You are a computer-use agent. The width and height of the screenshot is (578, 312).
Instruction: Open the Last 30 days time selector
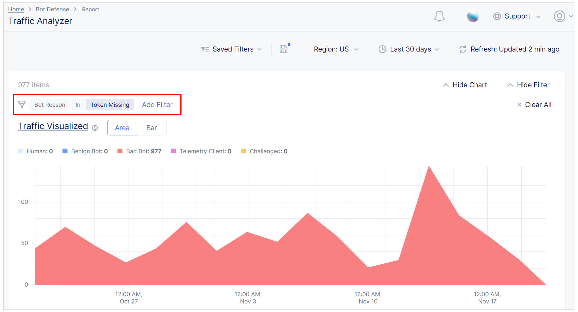410,49
